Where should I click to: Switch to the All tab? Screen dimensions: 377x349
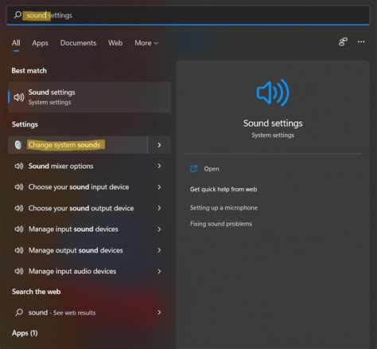click(x=16, y=43)
